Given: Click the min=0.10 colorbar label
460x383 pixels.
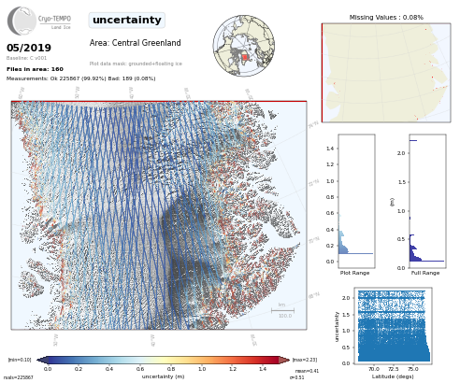Looking at the screenshot, I should click(x=20, y=360).
